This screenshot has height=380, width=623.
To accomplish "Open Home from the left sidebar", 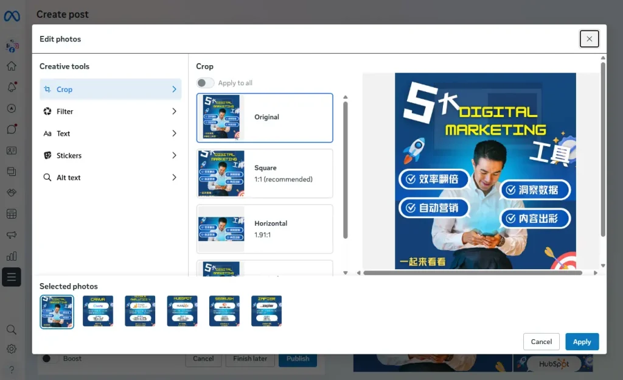I will point(12,66).
